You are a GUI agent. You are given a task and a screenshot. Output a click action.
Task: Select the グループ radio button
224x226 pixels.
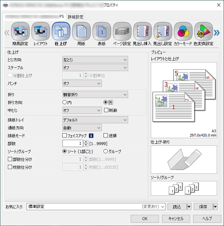click(x=106, y=151)
